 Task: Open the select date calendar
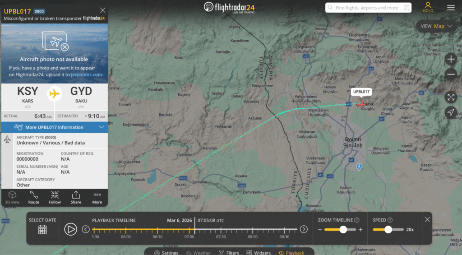[x=42, y=230]
